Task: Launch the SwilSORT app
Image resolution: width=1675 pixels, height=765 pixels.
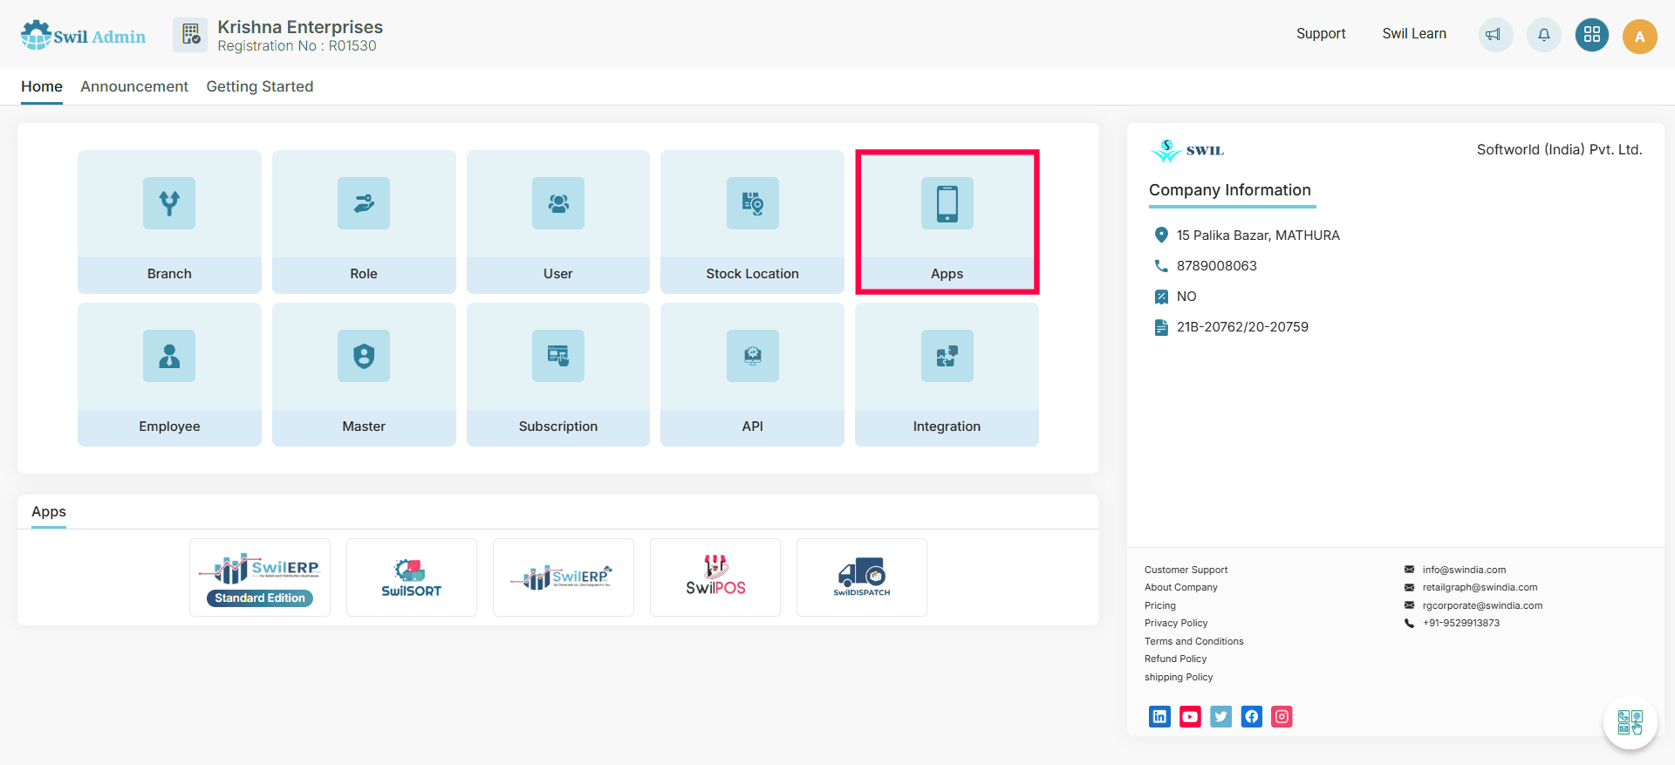Action: pos(412,577)
